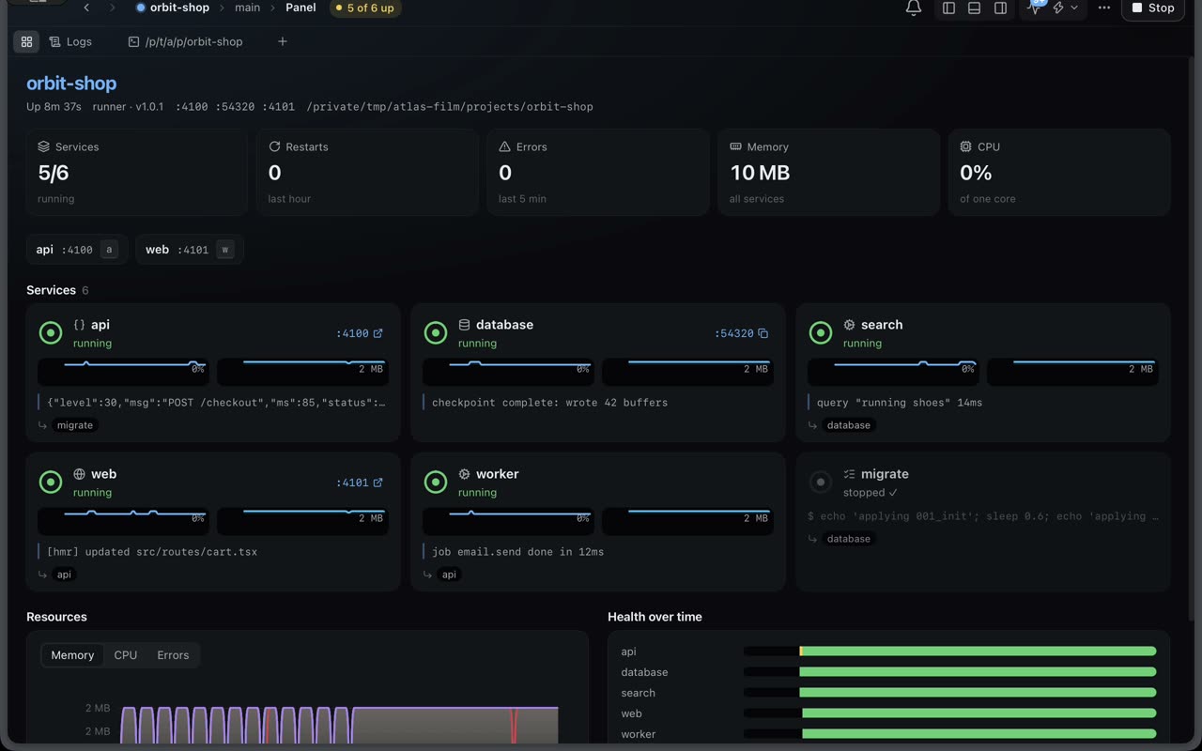Click the api :4100 port chip
The image size is (1202, 751).
[x=77, y=250]
